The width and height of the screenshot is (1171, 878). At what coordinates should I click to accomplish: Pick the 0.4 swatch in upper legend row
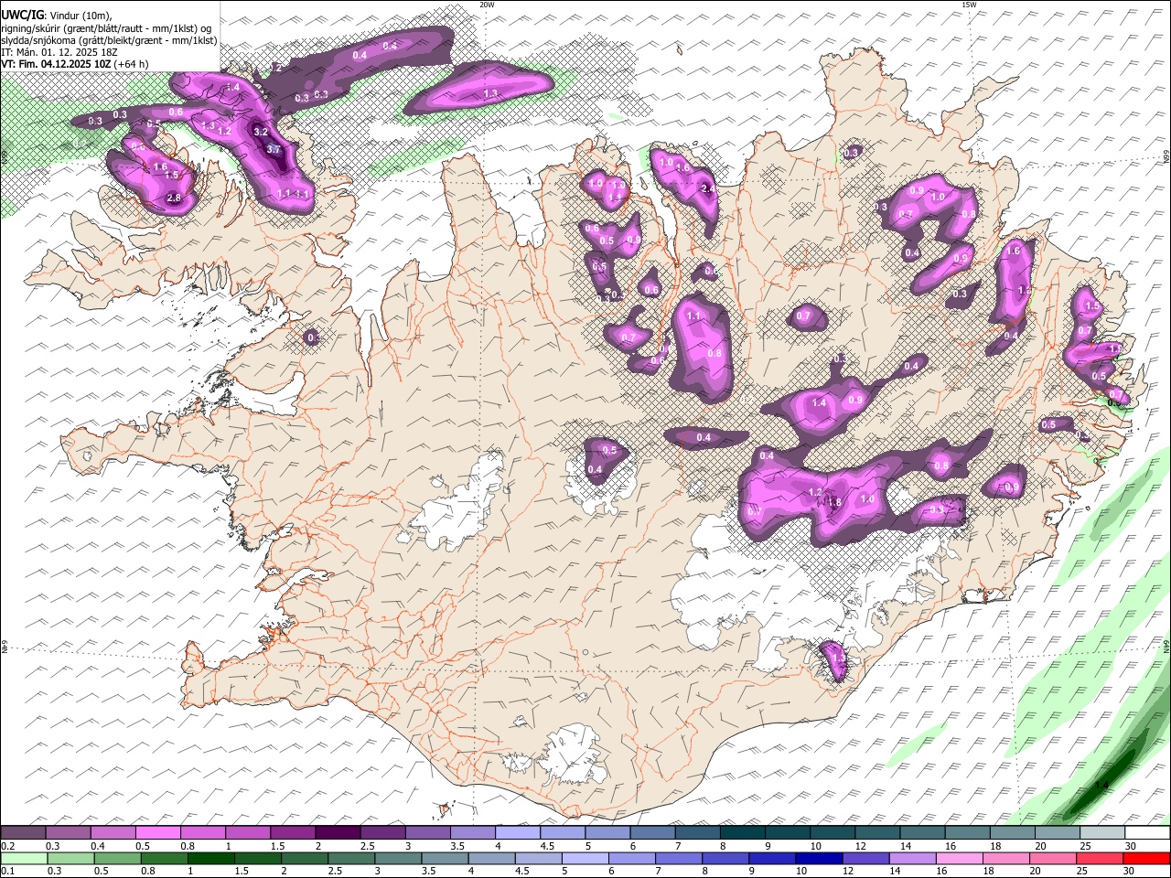coord(113,832)
